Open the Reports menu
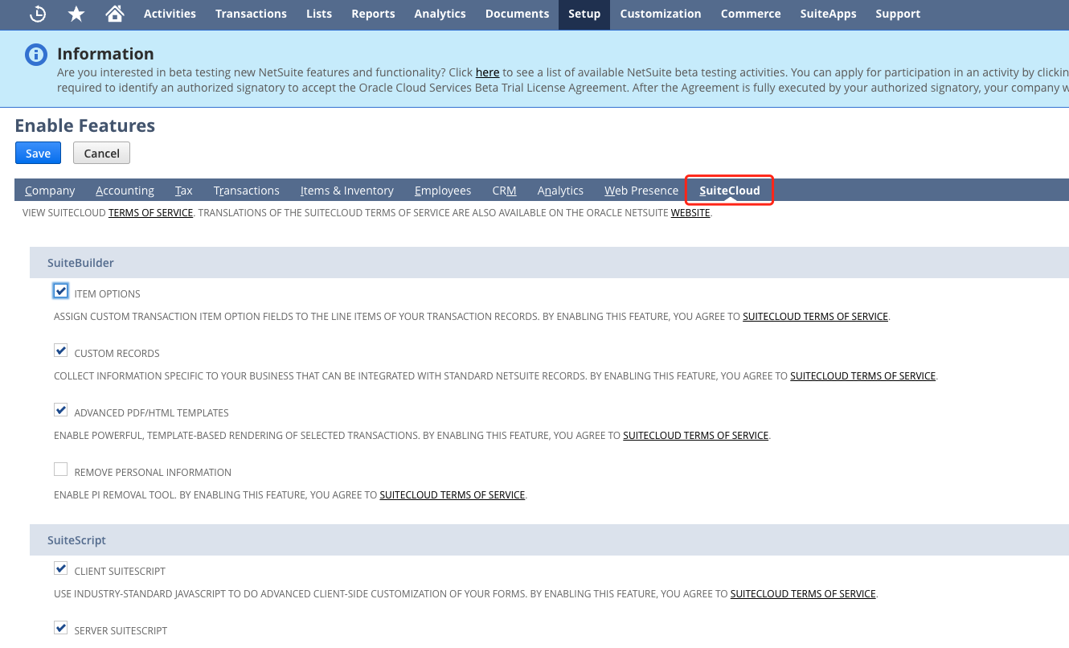This screenshot has height=648, width=1069. pos(373,14)
